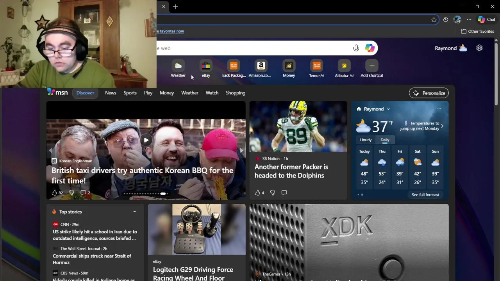Select the Weather tab in MSN nav
Viewport: 500px width, 281px height.
click(189, 93)
